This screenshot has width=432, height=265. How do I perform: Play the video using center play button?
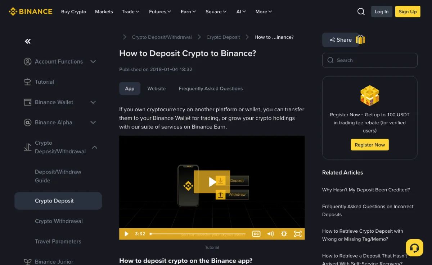(212, 182)
